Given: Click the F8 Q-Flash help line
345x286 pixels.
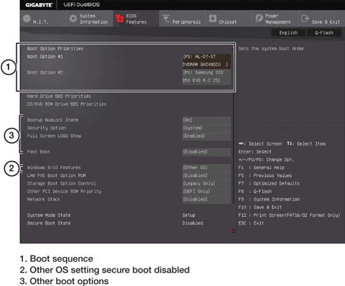Looking at the screenshot, I should (255, 191).
